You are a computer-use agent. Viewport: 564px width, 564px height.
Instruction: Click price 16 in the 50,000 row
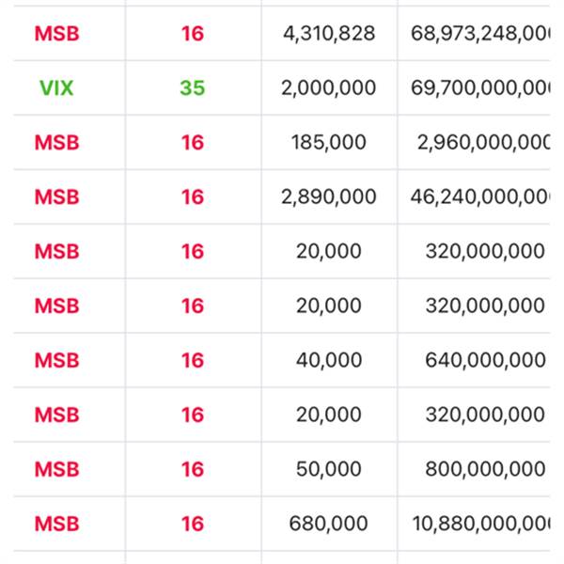193,469
